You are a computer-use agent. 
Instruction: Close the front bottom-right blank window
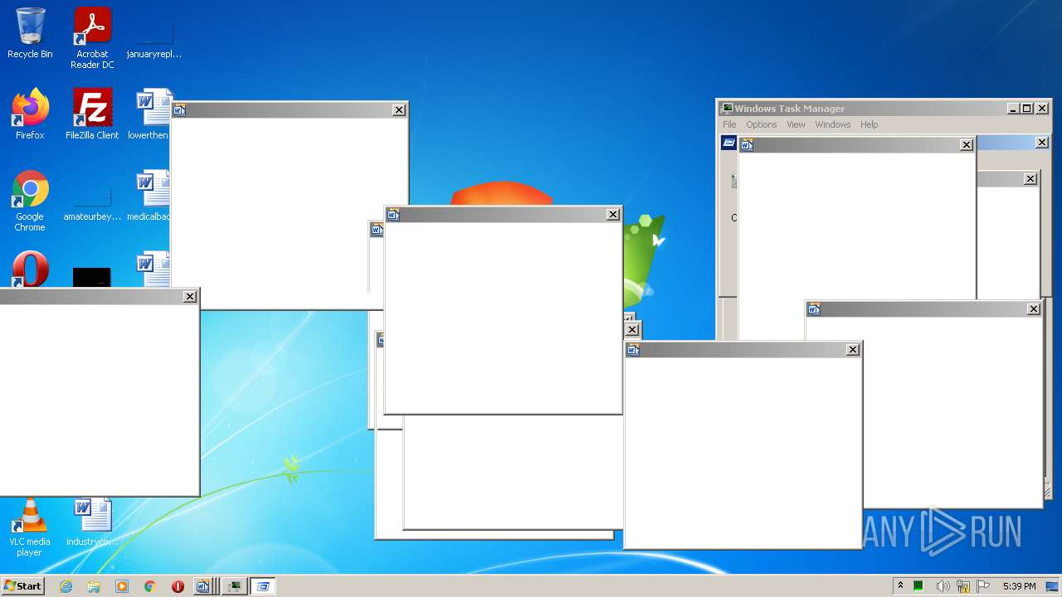click(x=853, y=350)
